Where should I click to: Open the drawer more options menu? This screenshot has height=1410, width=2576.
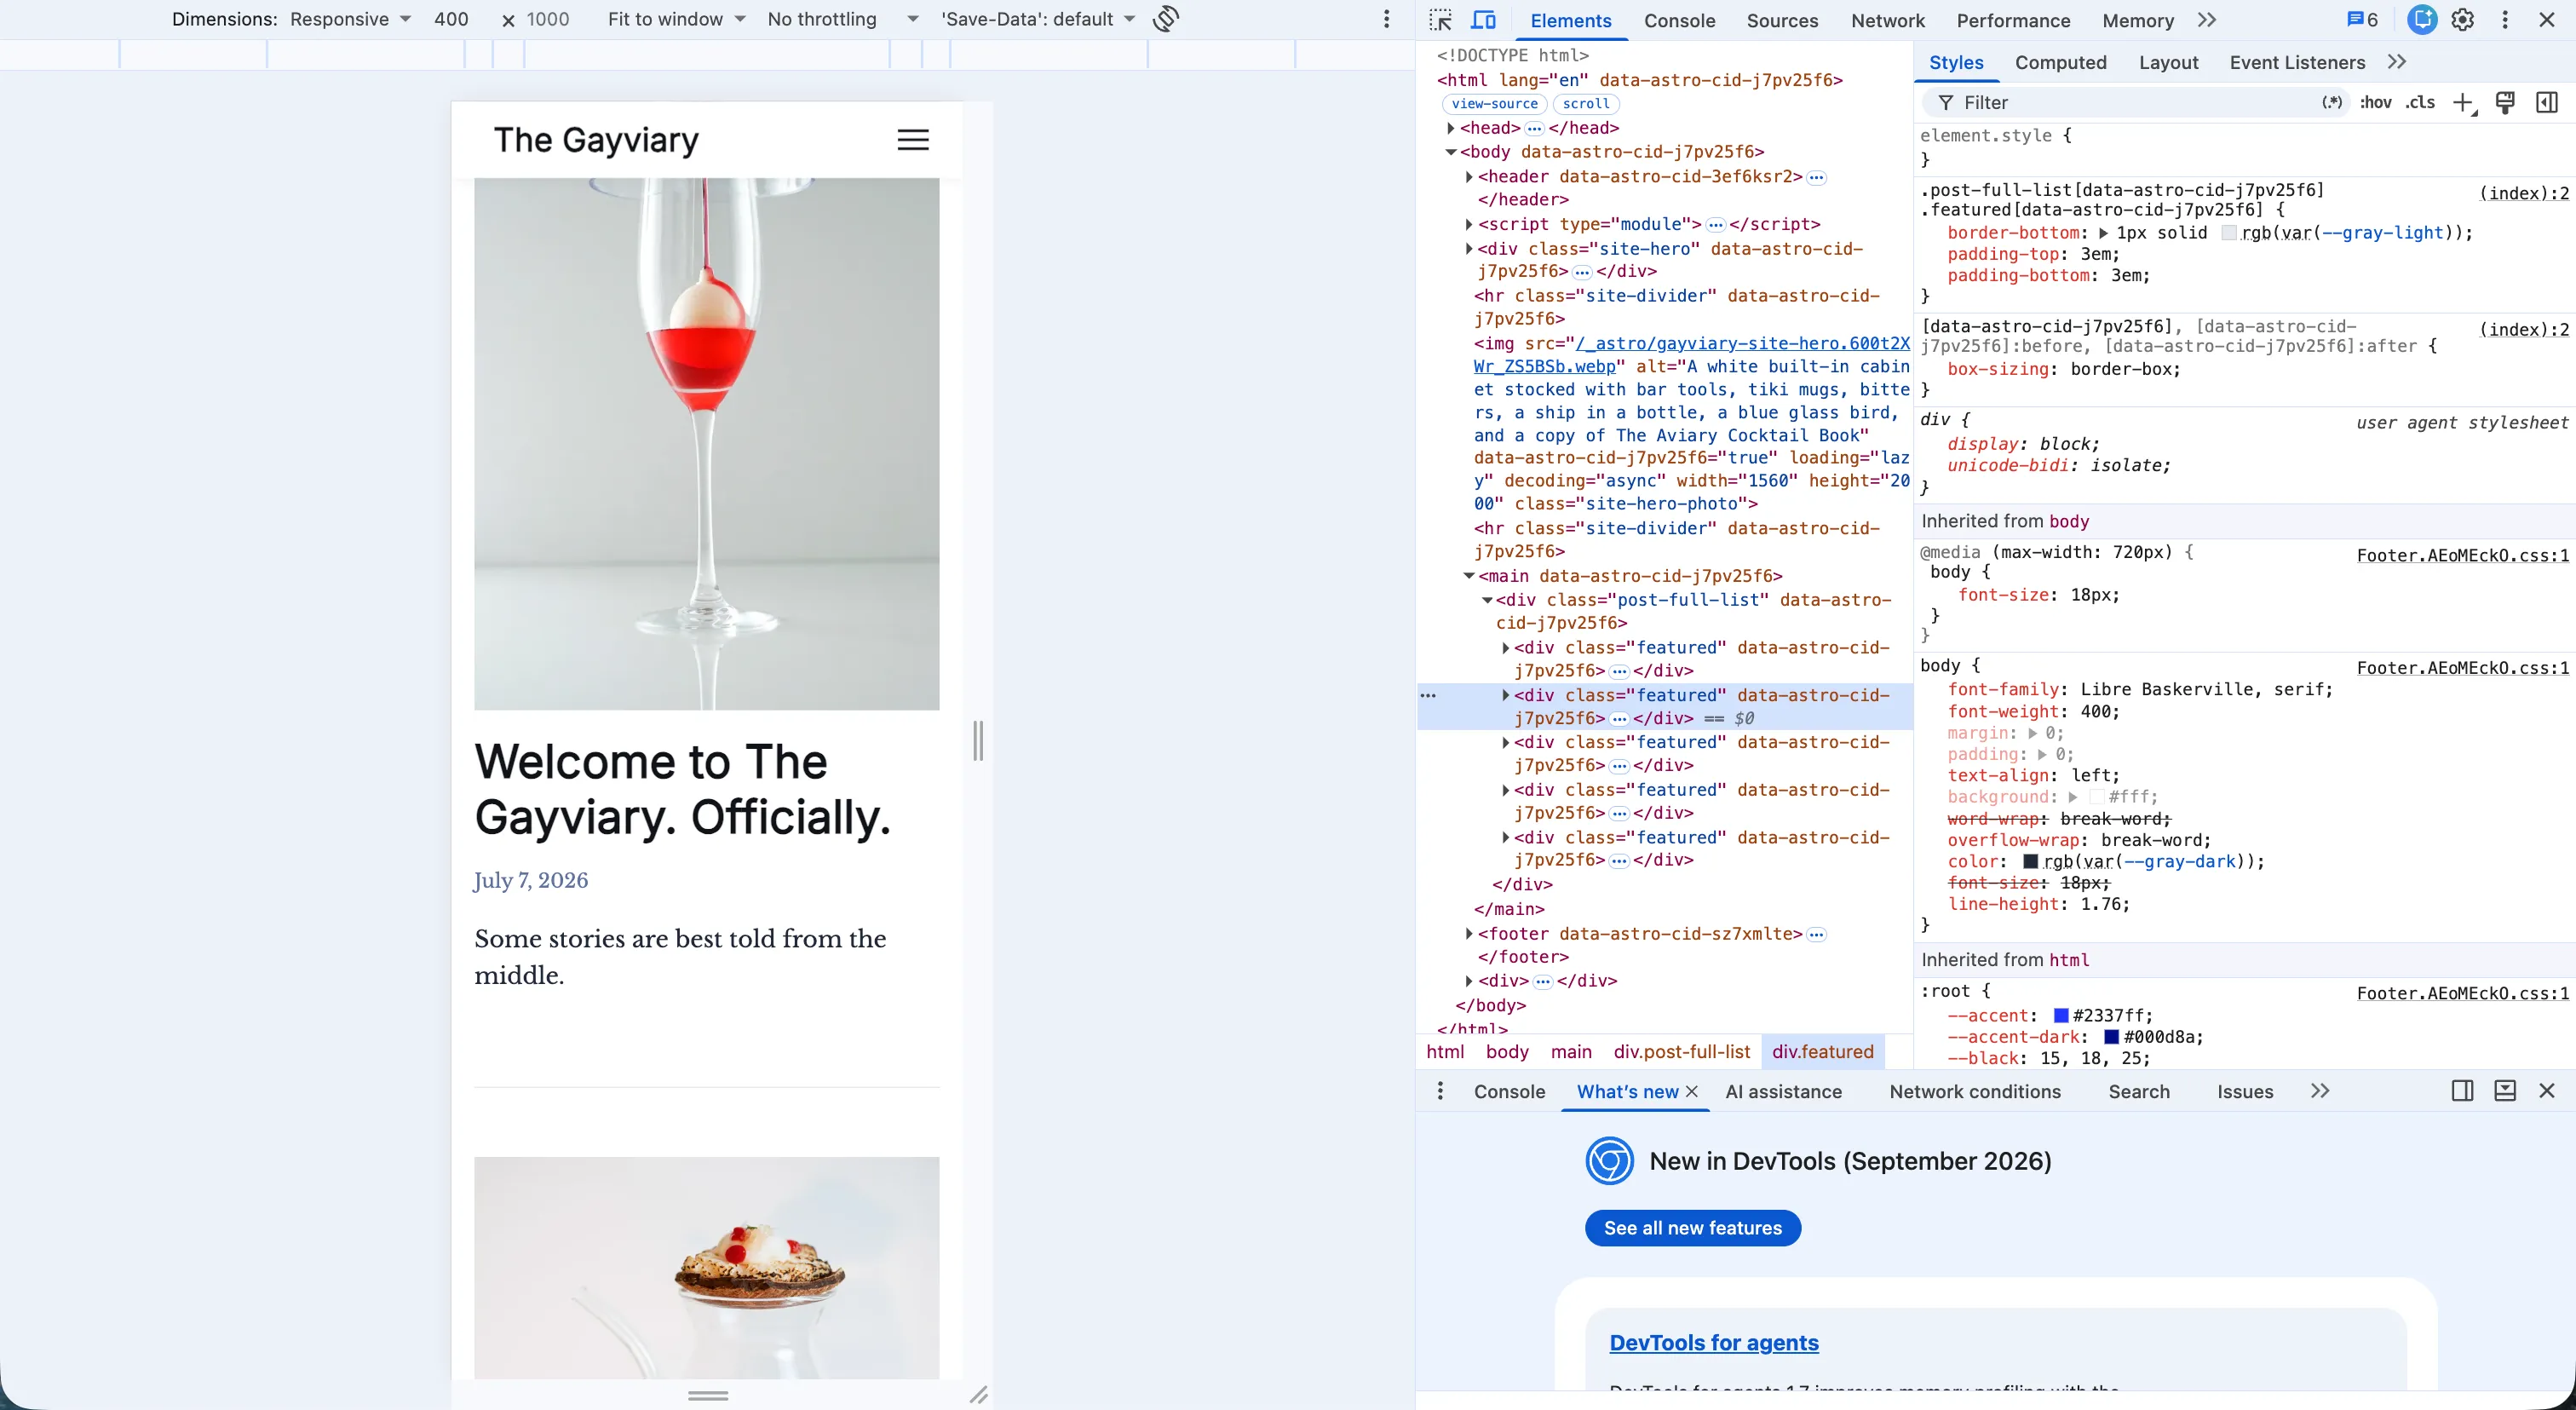point(1440,1091)
